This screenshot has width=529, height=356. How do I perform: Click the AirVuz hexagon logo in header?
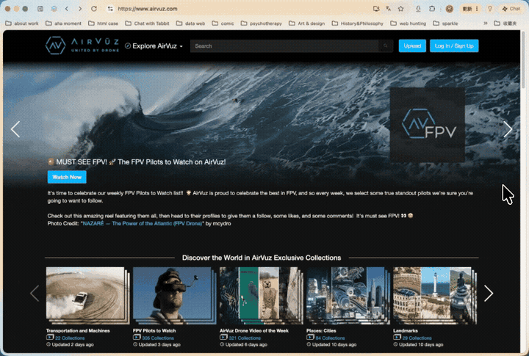click(x=55, y=46)
